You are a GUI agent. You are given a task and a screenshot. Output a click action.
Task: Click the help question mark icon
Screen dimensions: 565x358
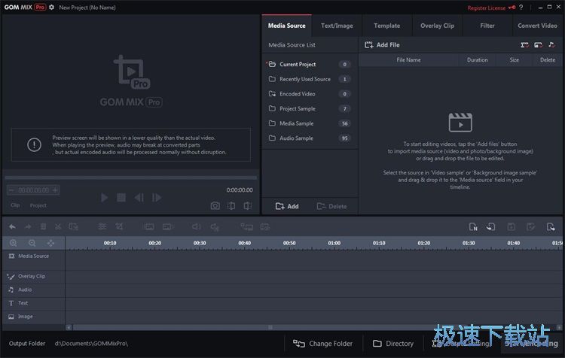[521, 8]
